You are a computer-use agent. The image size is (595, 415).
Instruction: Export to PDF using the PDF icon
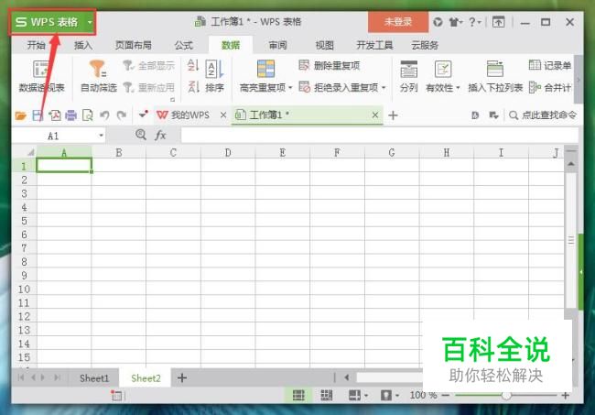(x=54, y=115)
